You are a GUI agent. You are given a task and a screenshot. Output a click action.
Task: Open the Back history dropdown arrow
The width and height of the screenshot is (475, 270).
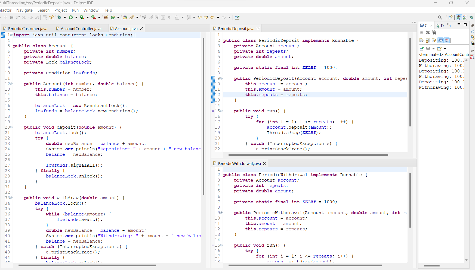218,17
